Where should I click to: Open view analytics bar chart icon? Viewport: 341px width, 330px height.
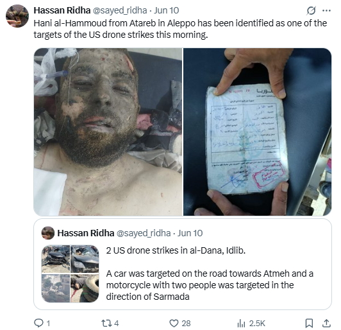241,323
